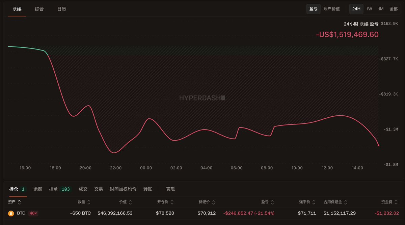Click the 24小时 永续 盈亏 label
This screenshot has height=225, width=405.
pos(361,24)
